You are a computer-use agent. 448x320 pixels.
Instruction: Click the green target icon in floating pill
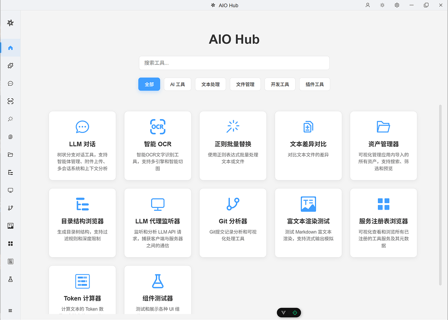click(295, 313)
